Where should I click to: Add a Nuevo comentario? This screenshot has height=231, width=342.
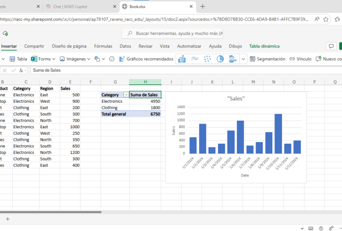point(329,59)
